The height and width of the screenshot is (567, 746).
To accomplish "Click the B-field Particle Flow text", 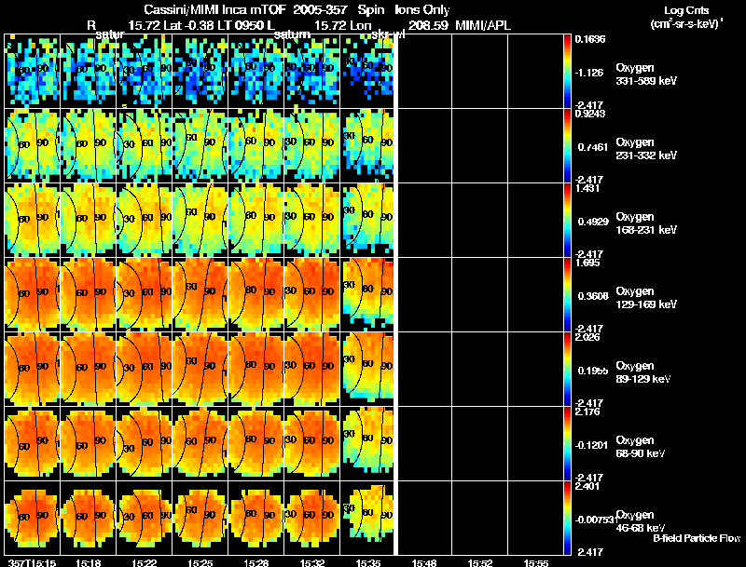I will pos(695,538).
